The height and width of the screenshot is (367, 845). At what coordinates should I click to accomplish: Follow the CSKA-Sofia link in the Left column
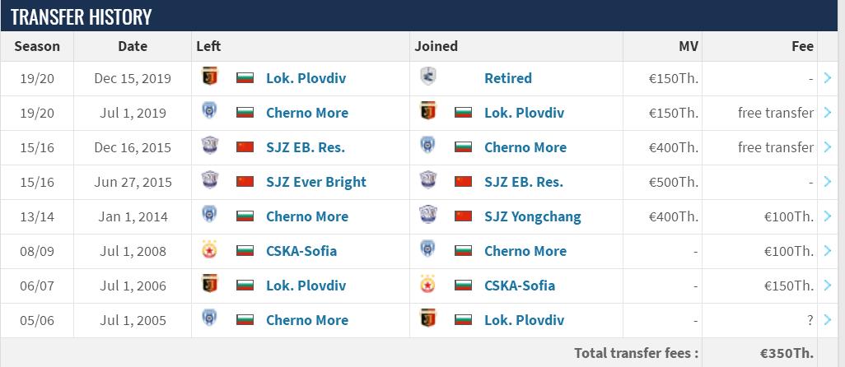(301, 251)
